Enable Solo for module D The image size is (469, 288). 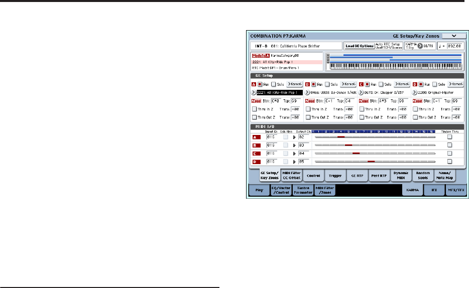coord(434,85)
